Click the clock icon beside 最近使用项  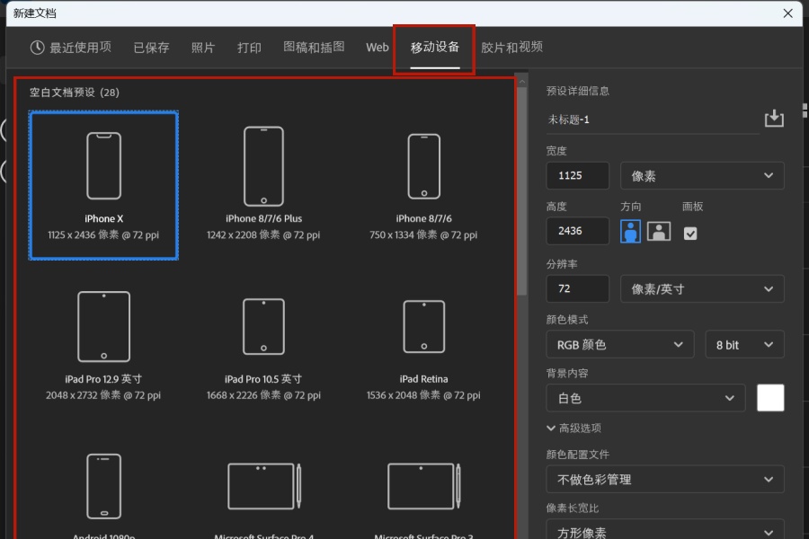pos(37,48)
